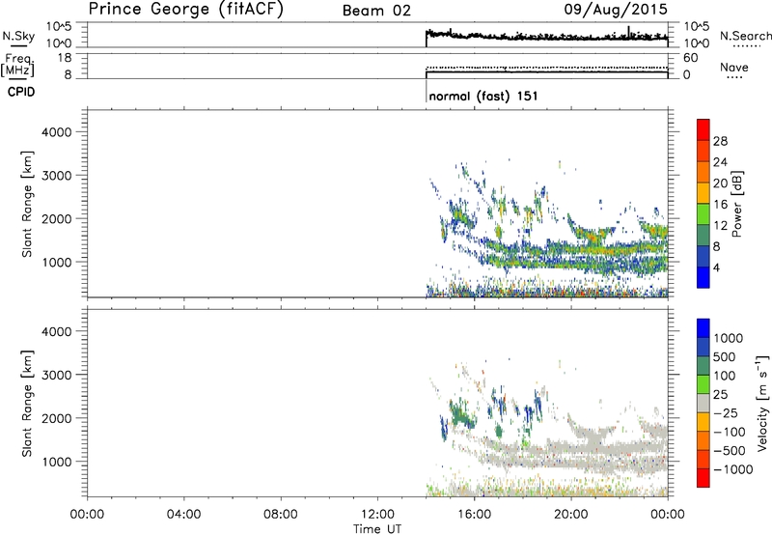
Task: Click the Power [dB] colorbar title
Action: tap(737, 204)
